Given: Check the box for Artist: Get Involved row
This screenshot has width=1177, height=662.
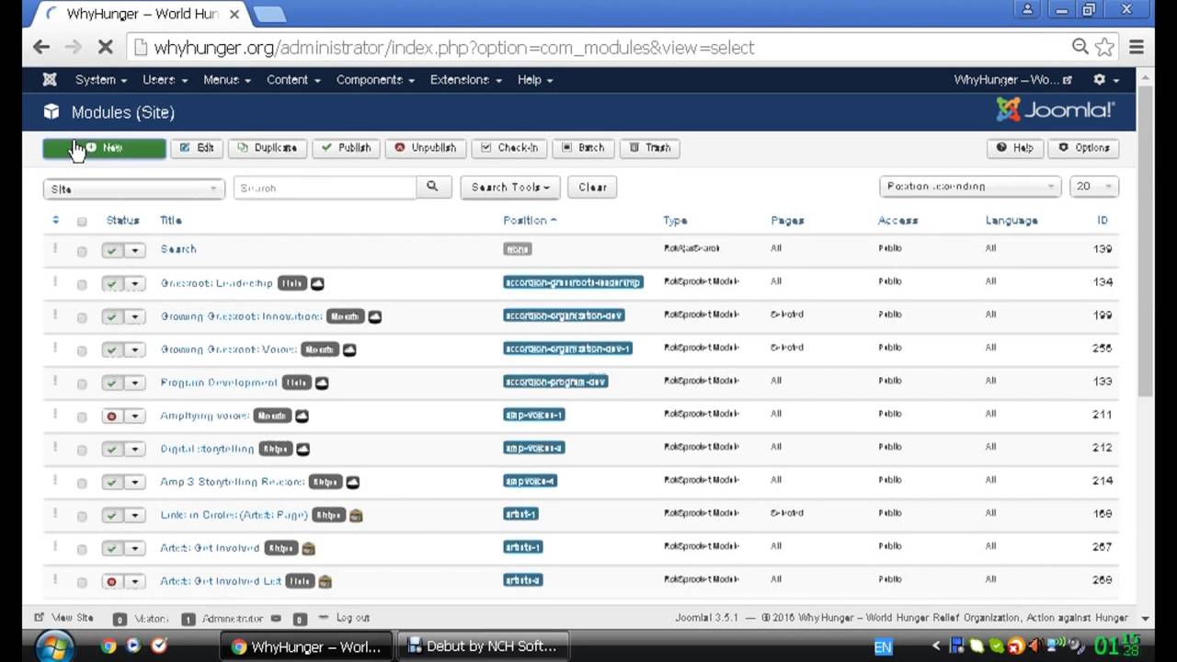Looking at the screenshot, I should pyautogui.click(x=82, y=549).
